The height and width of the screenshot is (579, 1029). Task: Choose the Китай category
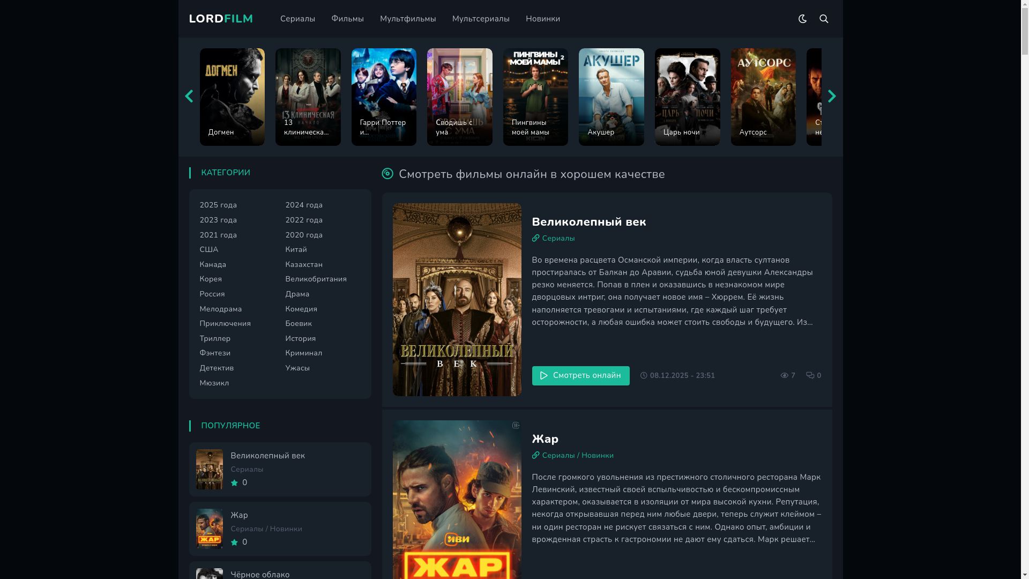coord(296,250)
